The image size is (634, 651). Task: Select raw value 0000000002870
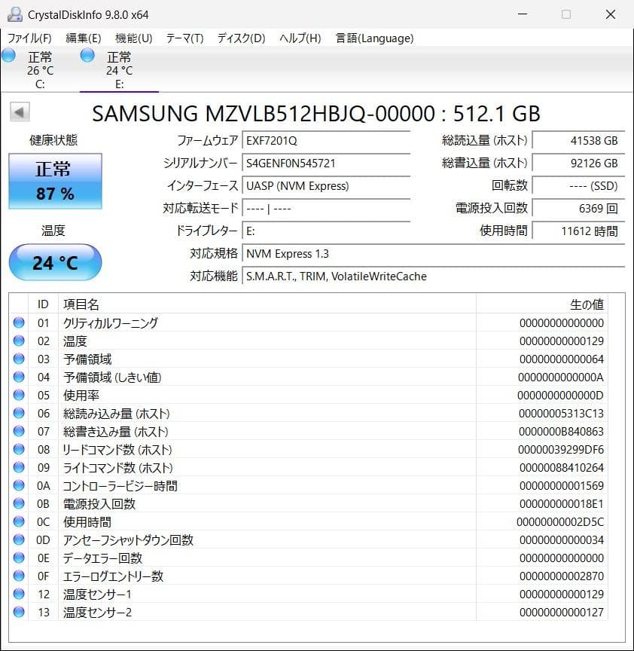coord(562,576)
